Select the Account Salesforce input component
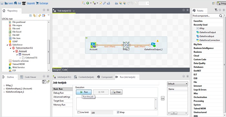This screenshot has height=117, width=226. [x=93, y=45]
